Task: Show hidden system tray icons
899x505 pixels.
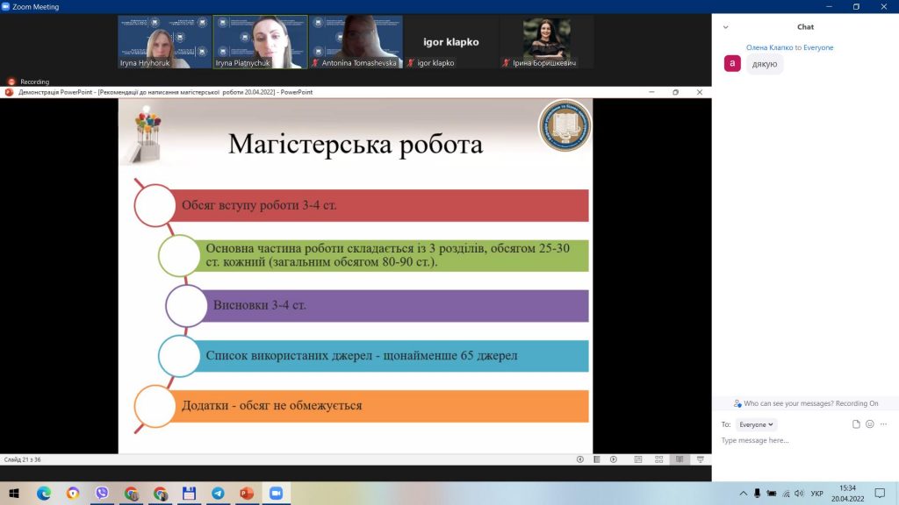Action: coord(743,493)
